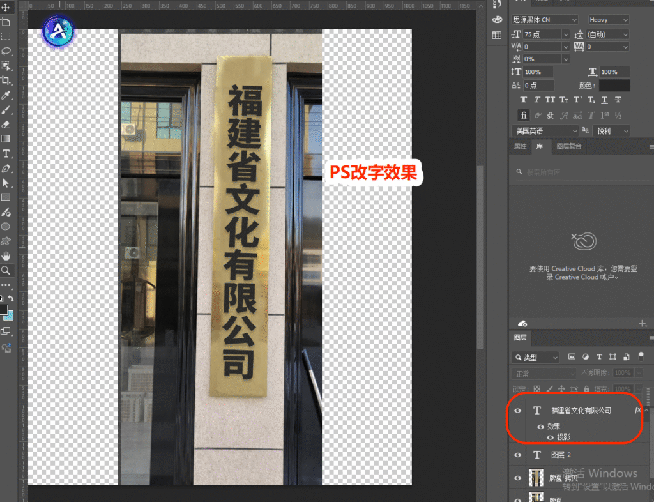Switch to the 库 tab
654x502 pixels.
(539, 146)
